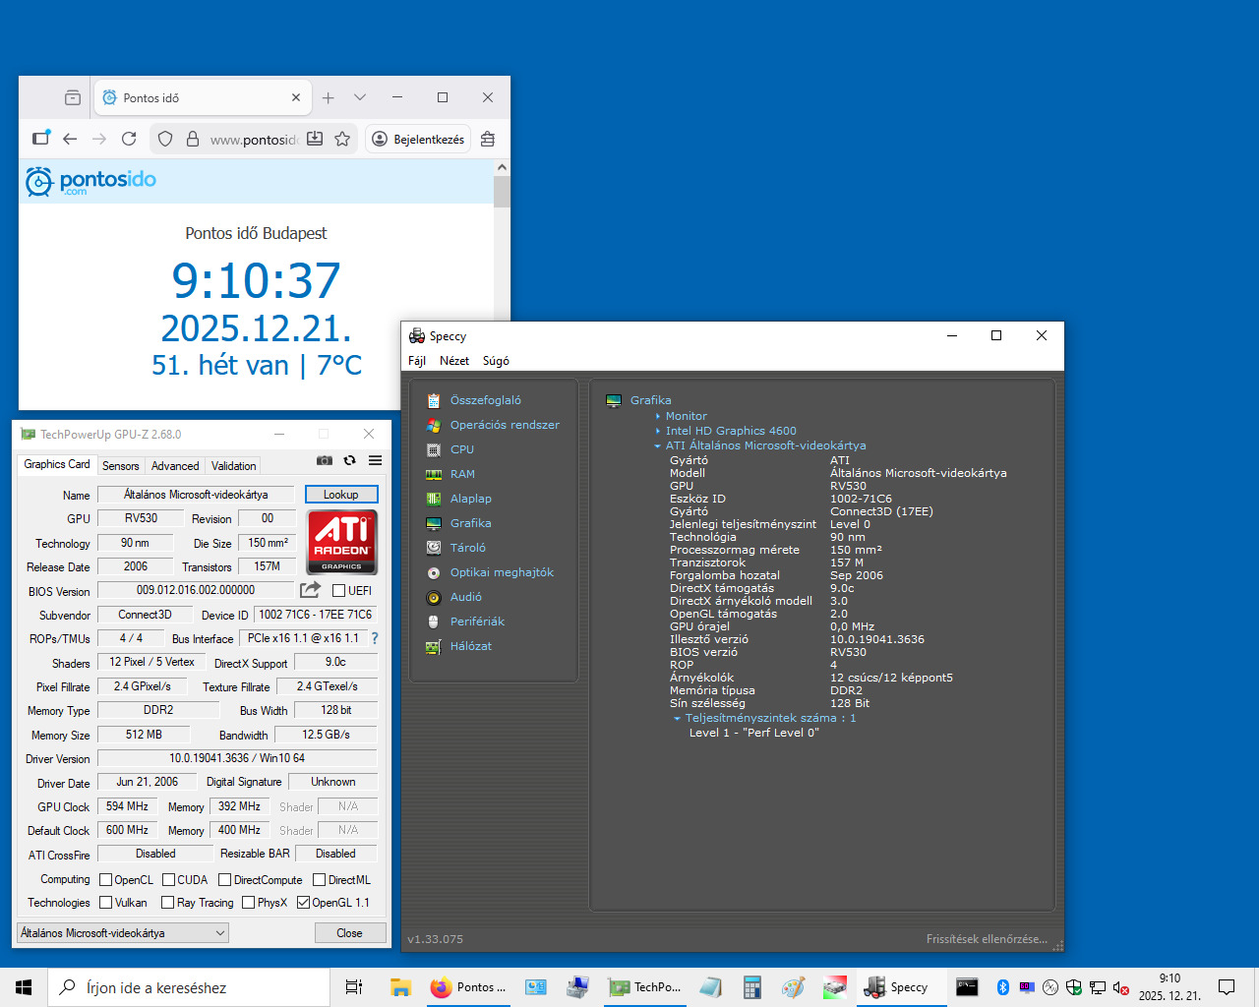1259x1007 pixels.
Task: Click the pontosido.com logo
Action: [x=90, y=181]
